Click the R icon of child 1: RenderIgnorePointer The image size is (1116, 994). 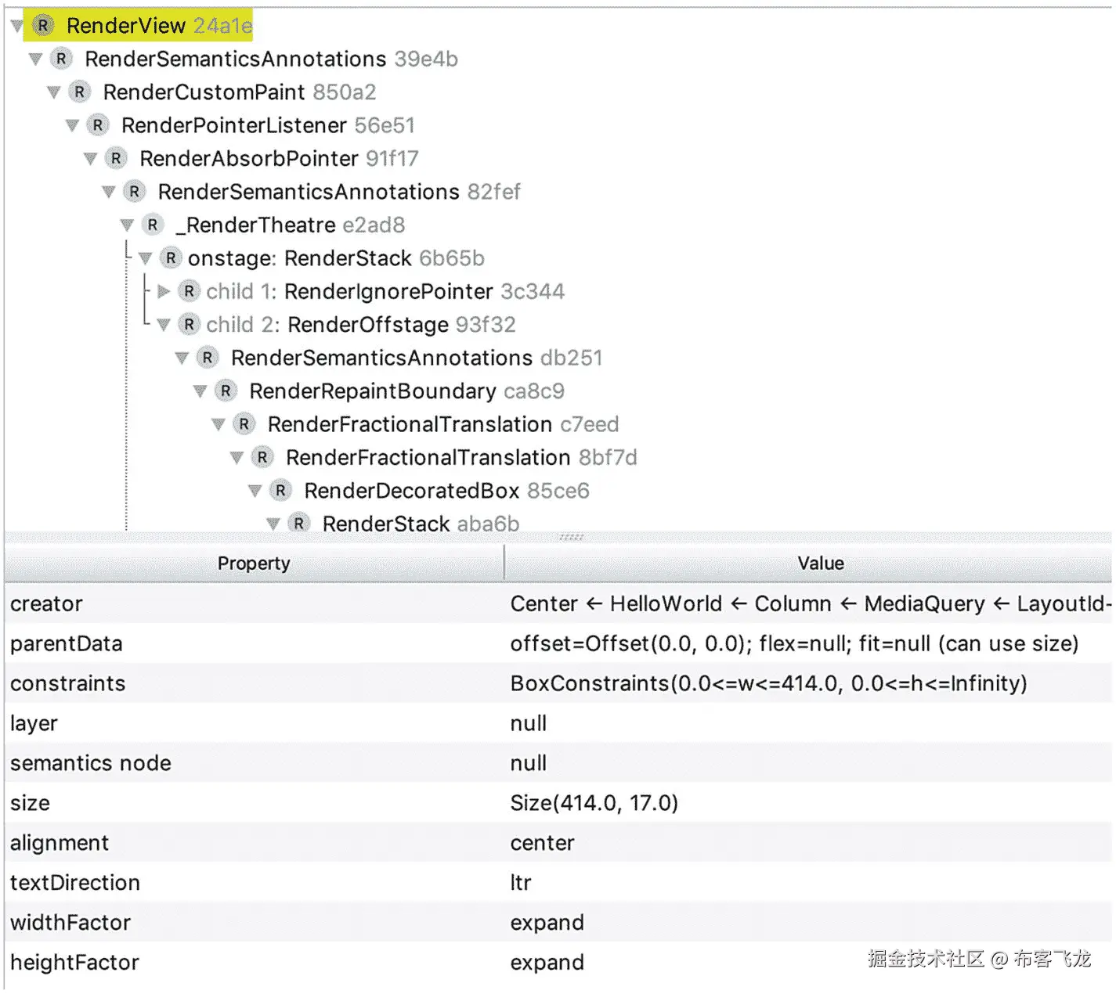189,291
